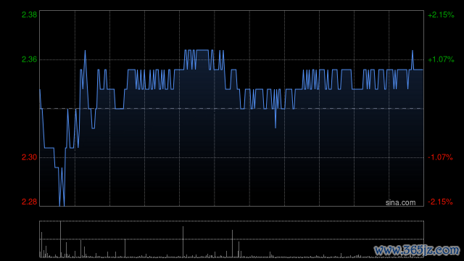The image size is (464, 261).
Task: Click the -1.07% percentage label
Action: 440,157
